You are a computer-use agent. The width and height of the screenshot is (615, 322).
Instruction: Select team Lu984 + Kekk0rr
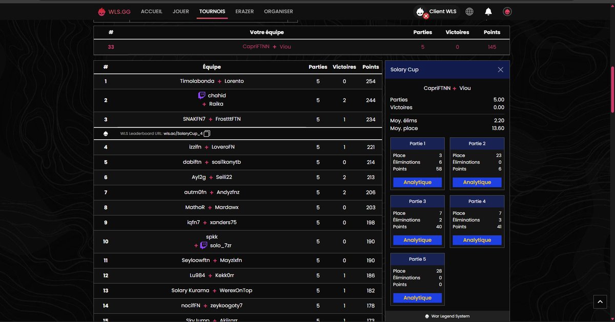[238, 275]
